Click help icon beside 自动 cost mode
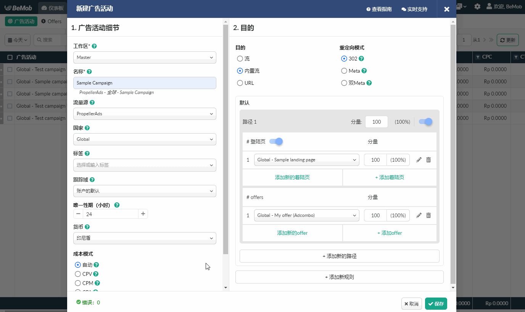The height and width of the screenshot is (312, 525). 96,265
